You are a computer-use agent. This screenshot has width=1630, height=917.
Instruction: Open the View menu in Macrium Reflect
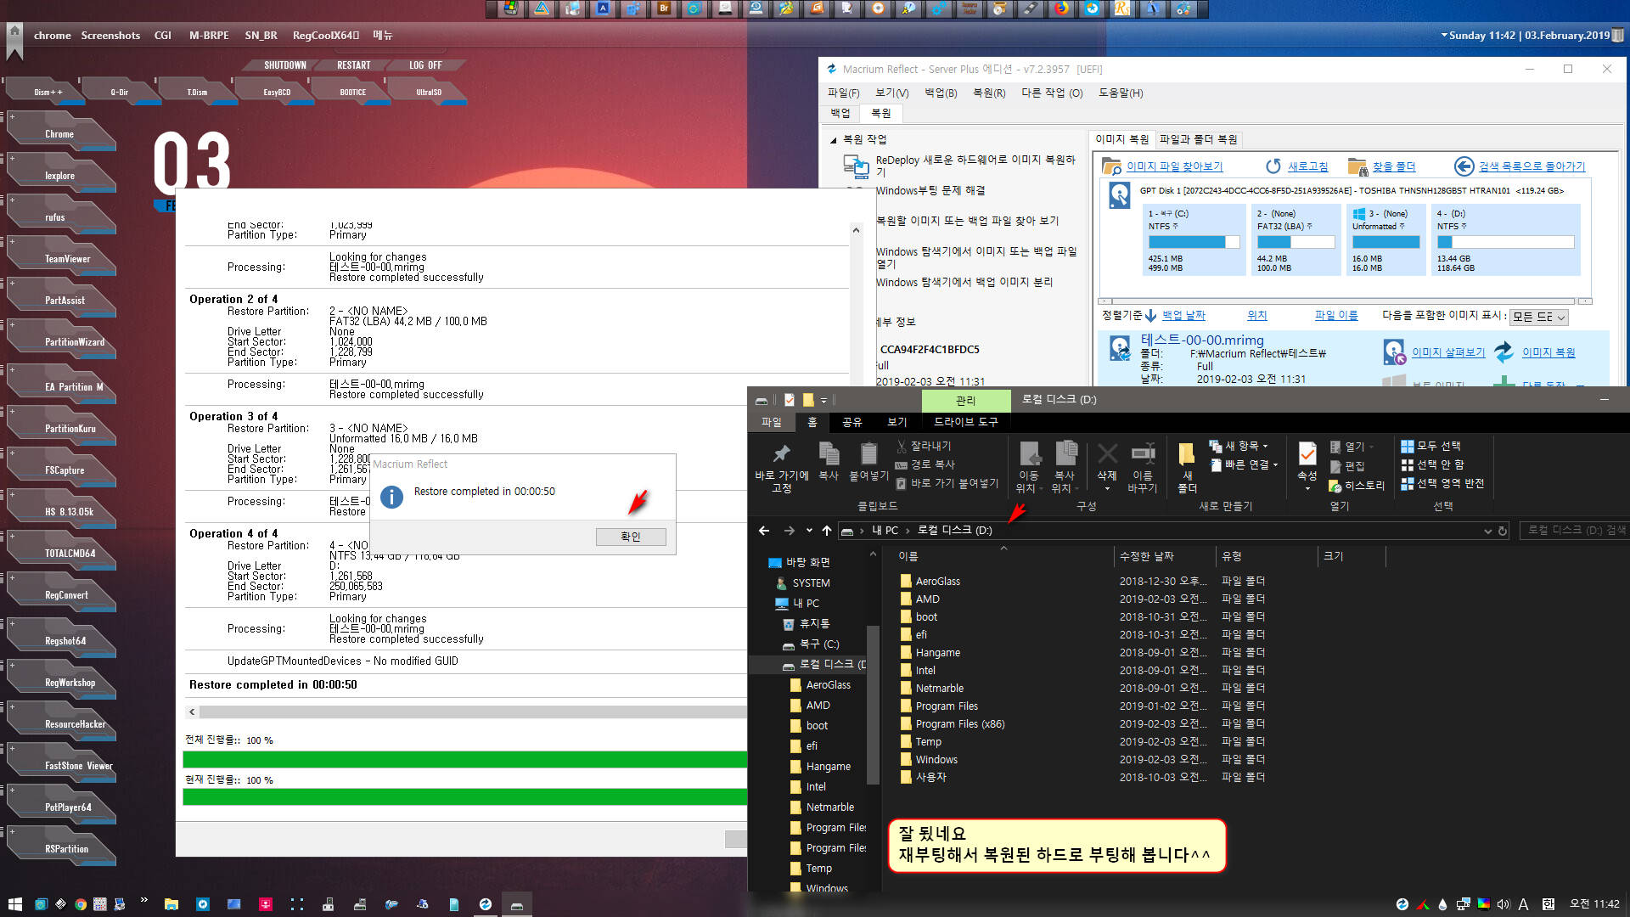[x=892, y=93]
